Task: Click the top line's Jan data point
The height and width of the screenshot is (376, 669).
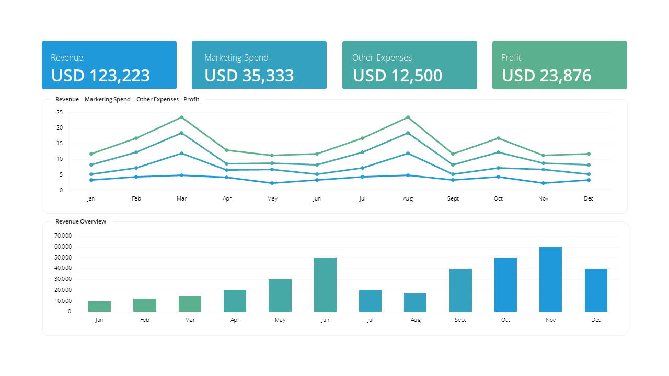Action: (x=91, y=154)
